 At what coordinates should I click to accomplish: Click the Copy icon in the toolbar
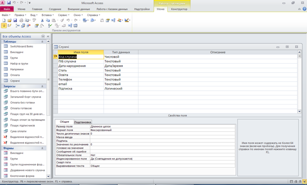48,20
